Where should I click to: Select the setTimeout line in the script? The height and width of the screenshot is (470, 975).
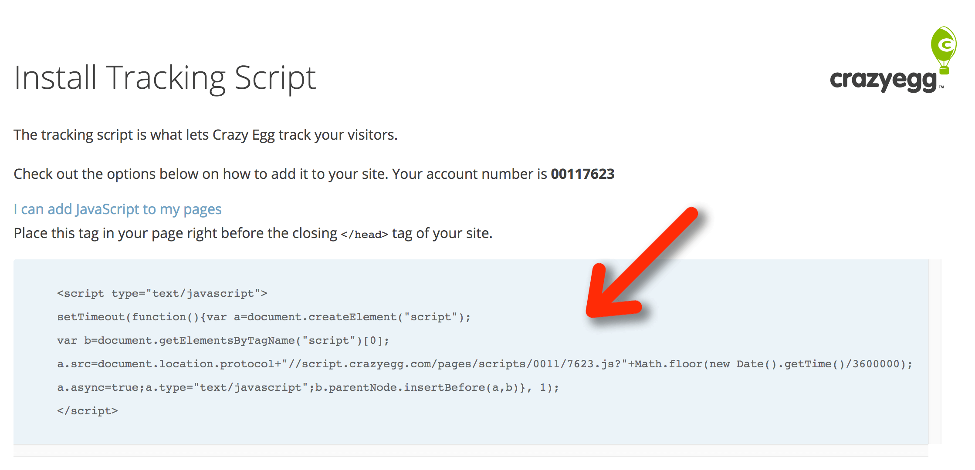(x=264, y=317)
